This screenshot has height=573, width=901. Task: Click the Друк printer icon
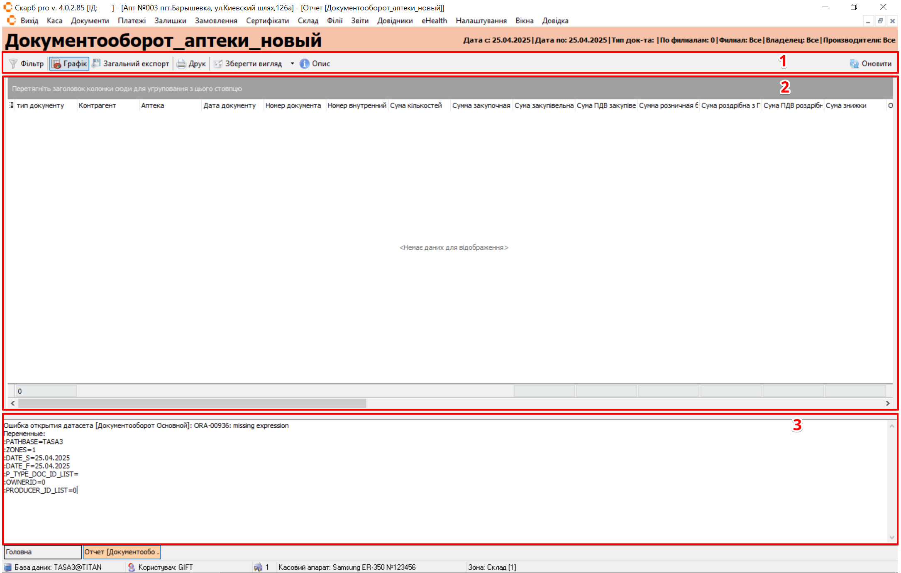click(181, 63)
